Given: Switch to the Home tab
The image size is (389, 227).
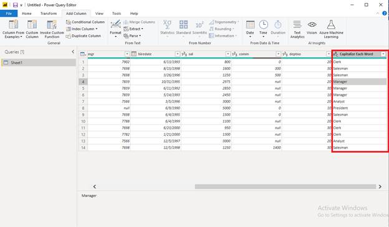Looking at the screenshot, I should (x=27, y=13).
